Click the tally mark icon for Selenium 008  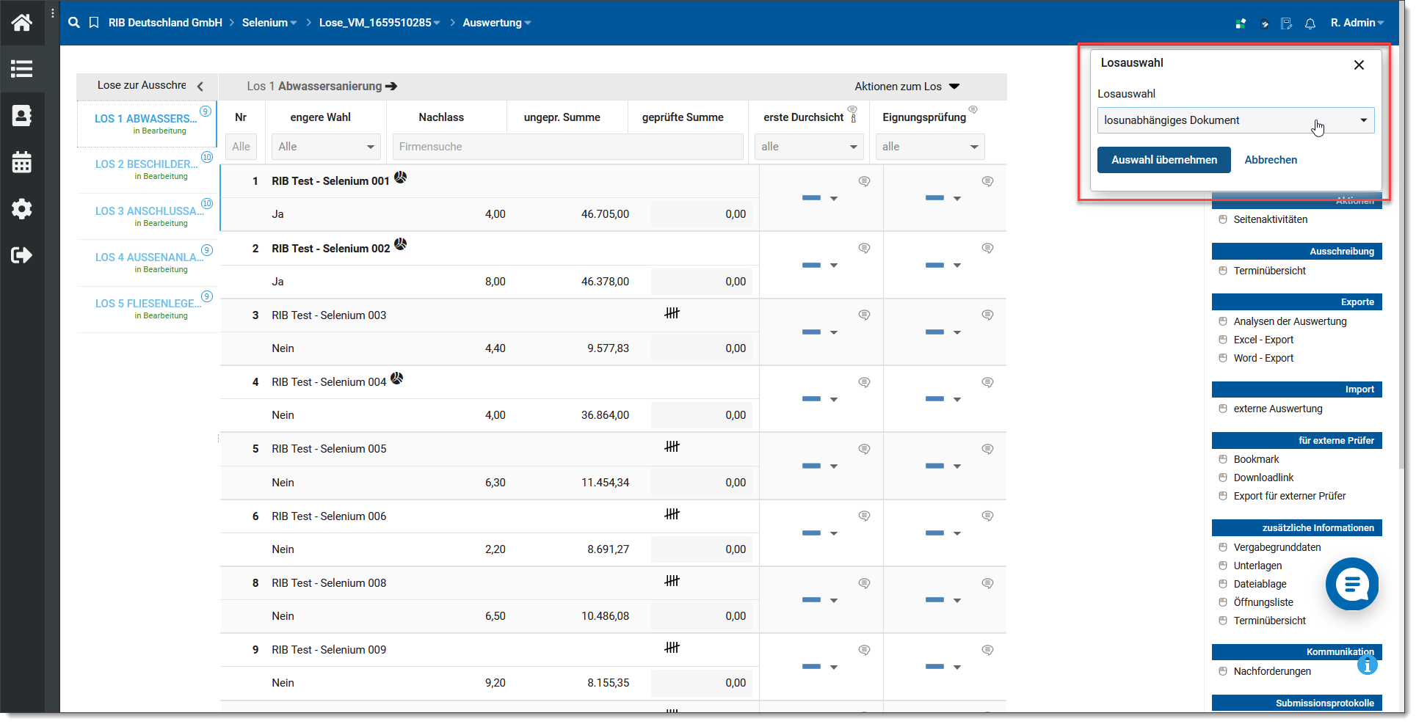click(x=672, y=581)
